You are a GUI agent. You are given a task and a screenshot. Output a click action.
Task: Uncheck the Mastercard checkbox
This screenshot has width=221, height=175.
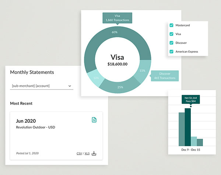coord(171,25)
